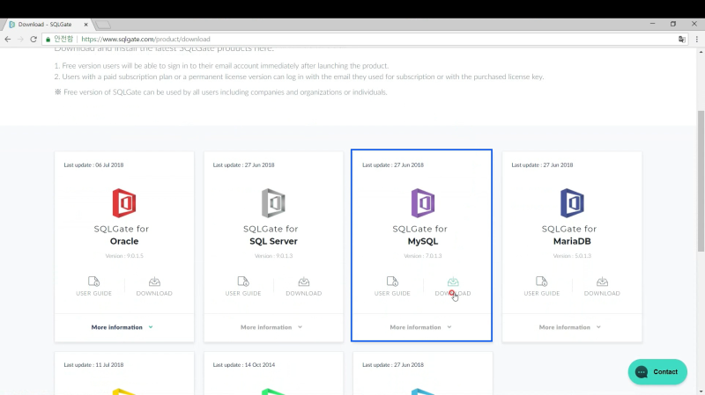Image resolution: width=705 pixels, height=395 pixels.
Task: Expand More information for MariaDB
Action: tap(570, 327)
